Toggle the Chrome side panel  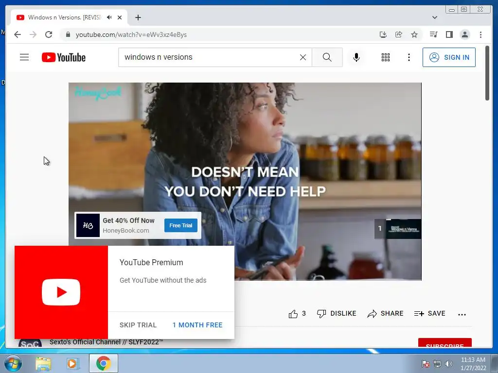point(449,34)
